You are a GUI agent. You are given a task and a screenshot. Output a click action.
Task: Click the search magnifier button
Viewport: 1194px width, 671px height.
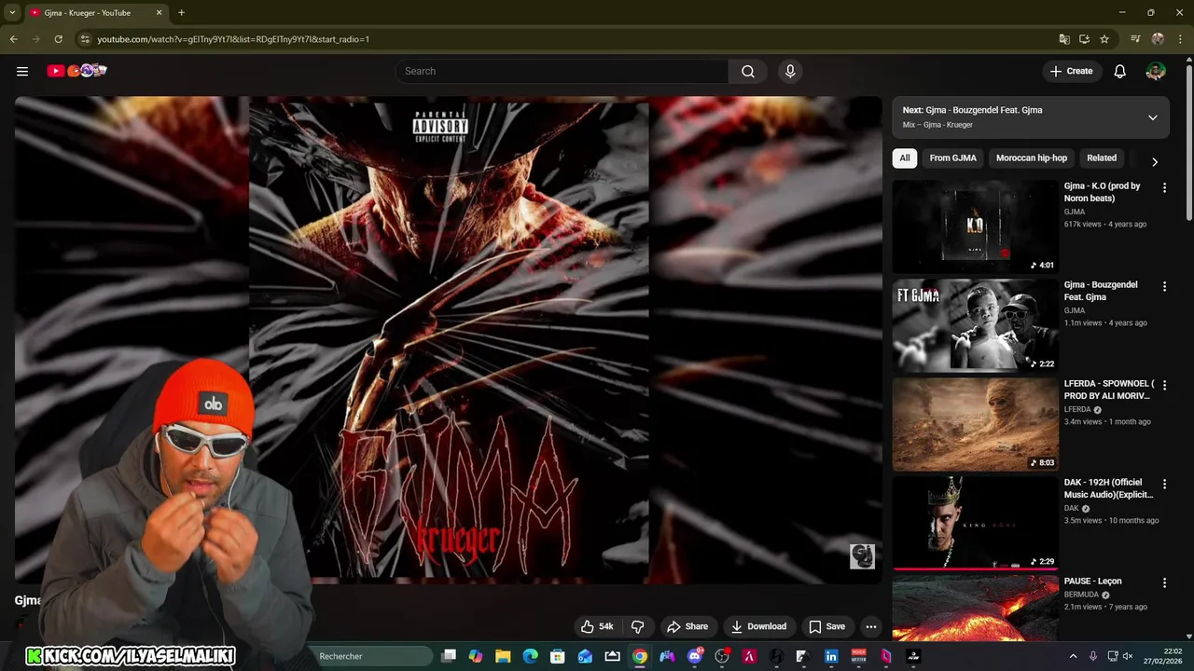[x=748, y=71]
